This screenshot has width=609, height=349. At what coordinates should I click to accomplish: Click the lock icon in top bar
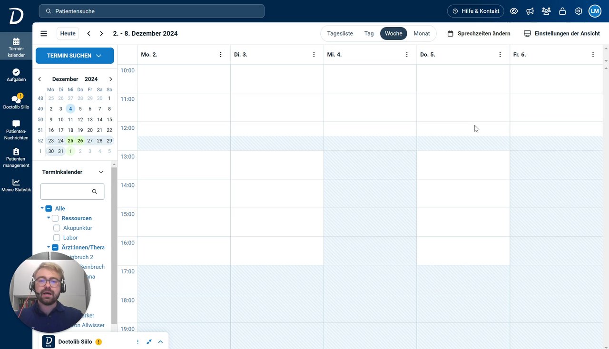(x=562, y=11)
